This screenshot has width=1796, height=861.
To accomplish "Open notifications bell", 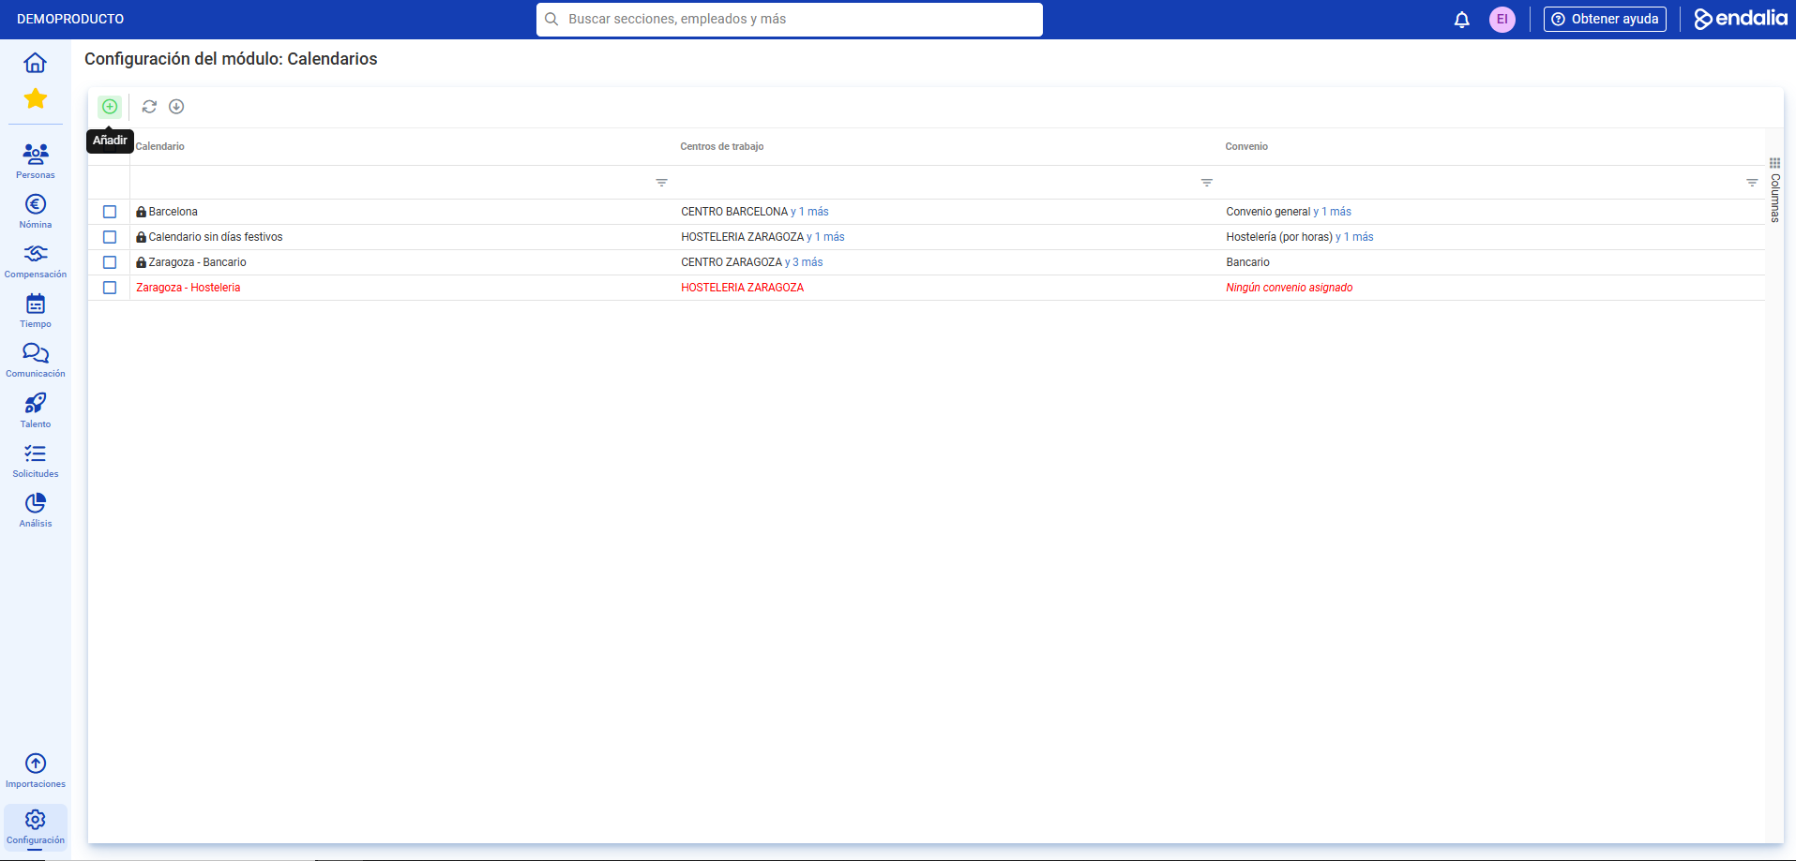I will pos(1461,20).
